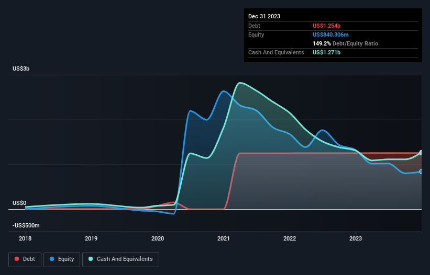Click the 2019 x-axis label

pos(91,238)
